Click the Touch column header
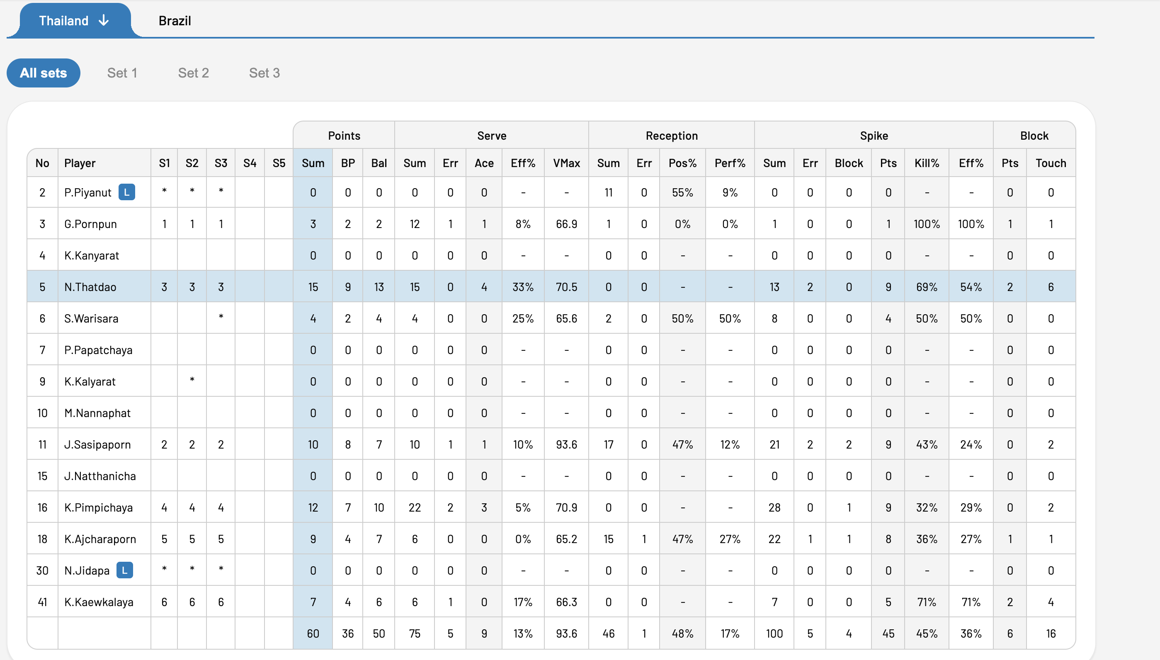Viewport: 1160px width, 660px height. coord(1051,163)
